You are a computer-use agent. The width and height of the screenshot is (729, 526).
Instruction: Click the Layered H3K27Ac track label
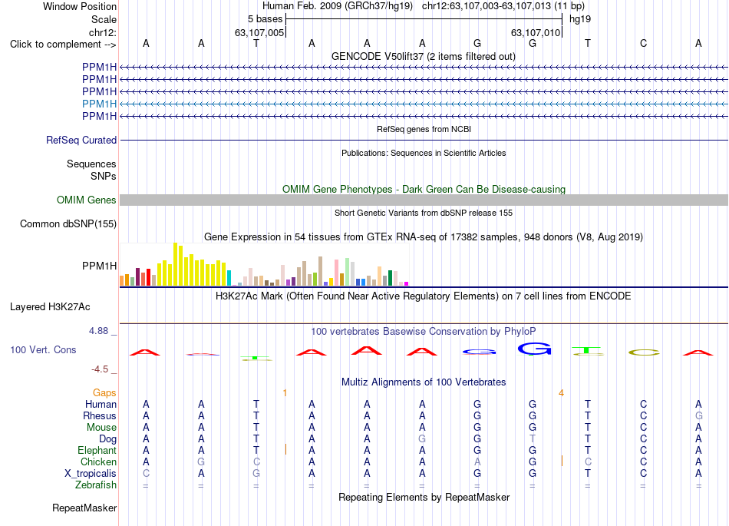click(x=50, y=307)
